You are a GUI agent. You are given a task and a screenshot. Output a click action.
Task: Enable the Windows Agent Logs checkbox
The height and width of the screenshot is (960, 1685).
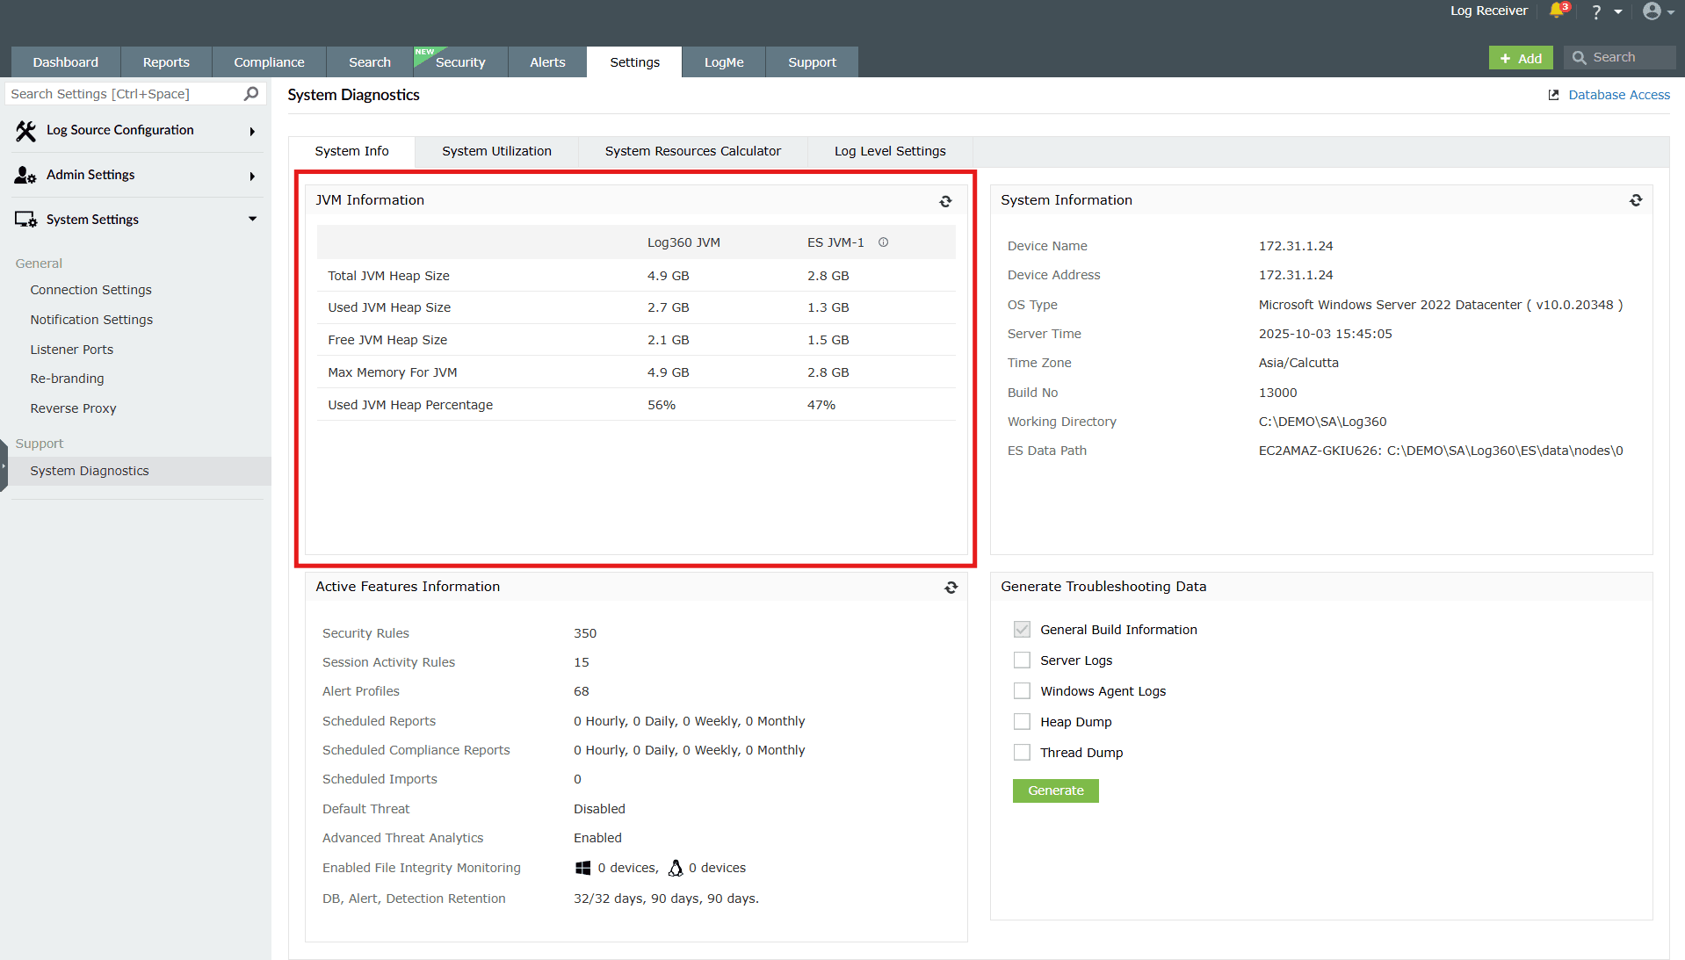[x=1022, y=691]
